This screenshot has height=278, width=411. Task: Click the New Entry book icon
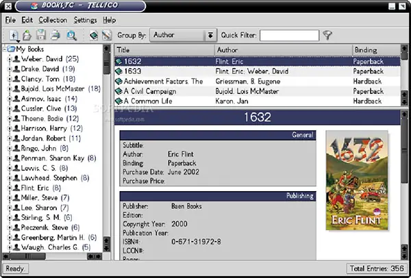pyautogui.click(x=94, y=36)
